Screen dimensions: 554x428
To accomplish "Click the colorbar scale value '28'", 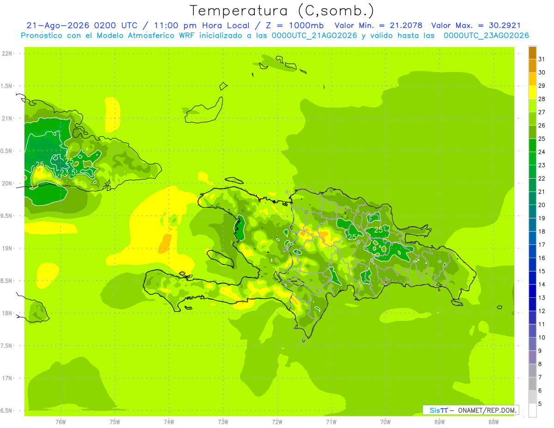I will click(x=542, y=99).
